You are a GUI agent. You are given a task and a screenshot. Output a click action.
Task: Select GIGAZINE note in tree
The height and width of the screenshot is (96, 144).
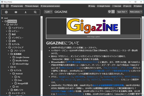(x=12, y=21)
